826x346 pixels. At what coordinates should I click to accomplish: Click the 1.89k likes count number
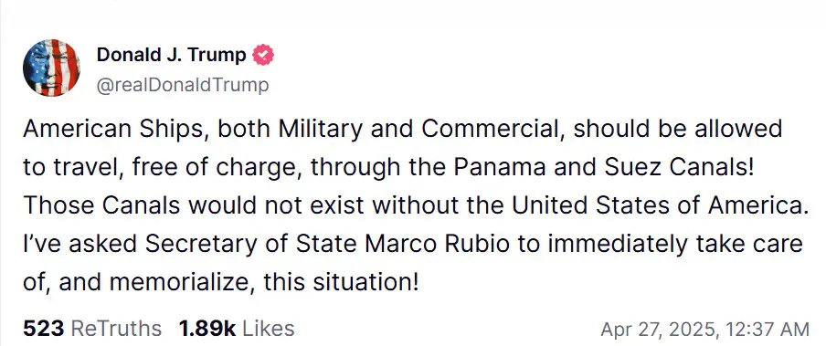(x=207, y=329)
